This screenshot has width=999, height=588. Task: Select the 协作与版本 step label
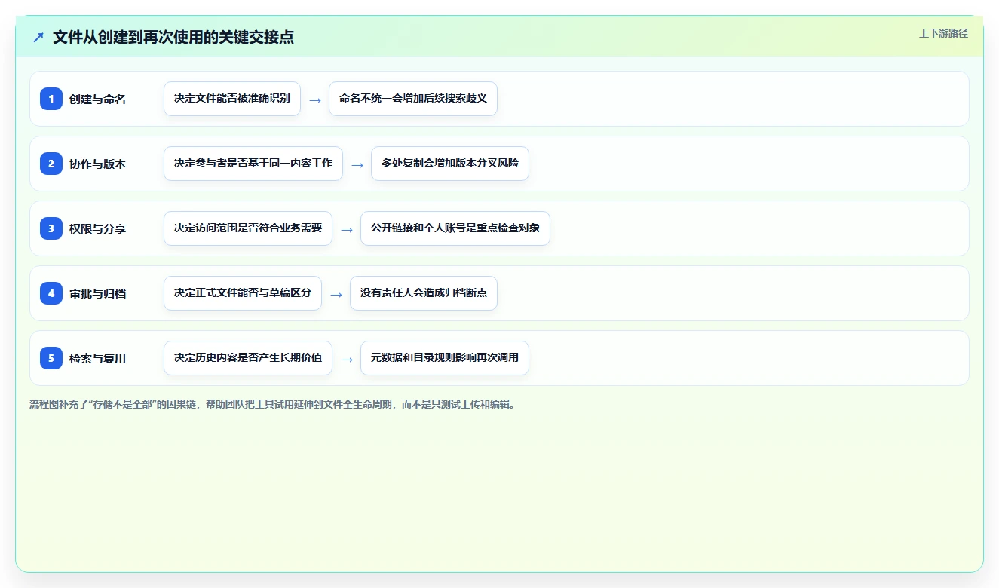(x=97, y=164)
